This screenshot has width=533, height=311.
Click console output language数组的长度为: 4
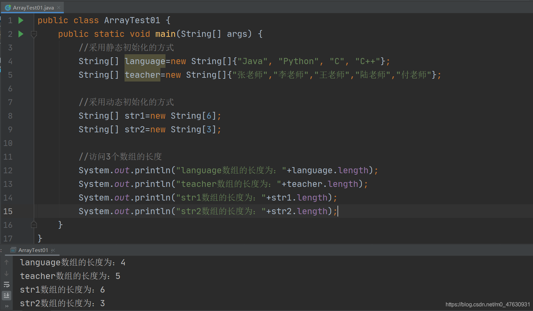point(73,263)
